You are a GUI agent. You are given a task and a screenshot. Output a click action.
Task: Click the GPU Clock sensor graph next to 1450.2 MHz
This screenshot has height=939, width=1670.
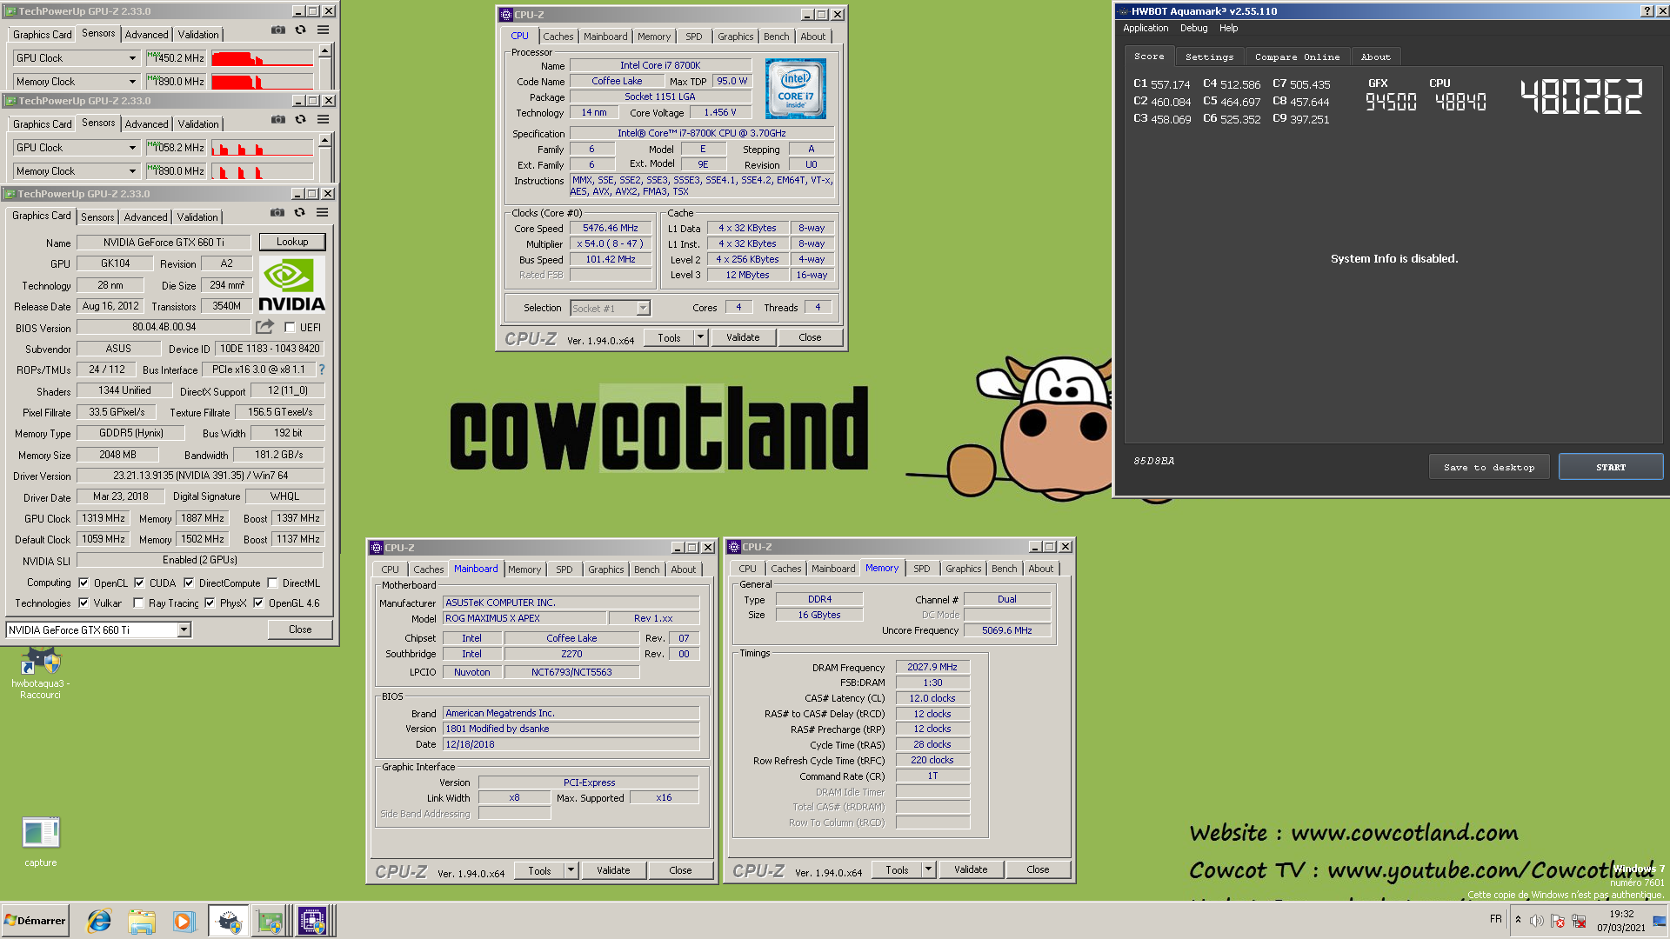click(x=262, y=58)
